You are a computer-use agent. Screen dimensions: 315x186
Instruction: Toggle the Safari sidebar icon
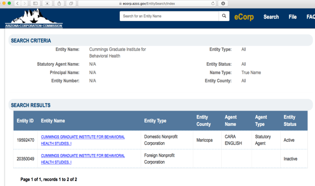[x=36, y=3]
